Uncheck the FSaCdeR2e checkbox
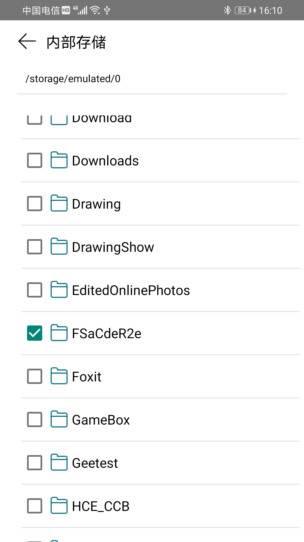 pyautogui.click(x=35, y=333)
